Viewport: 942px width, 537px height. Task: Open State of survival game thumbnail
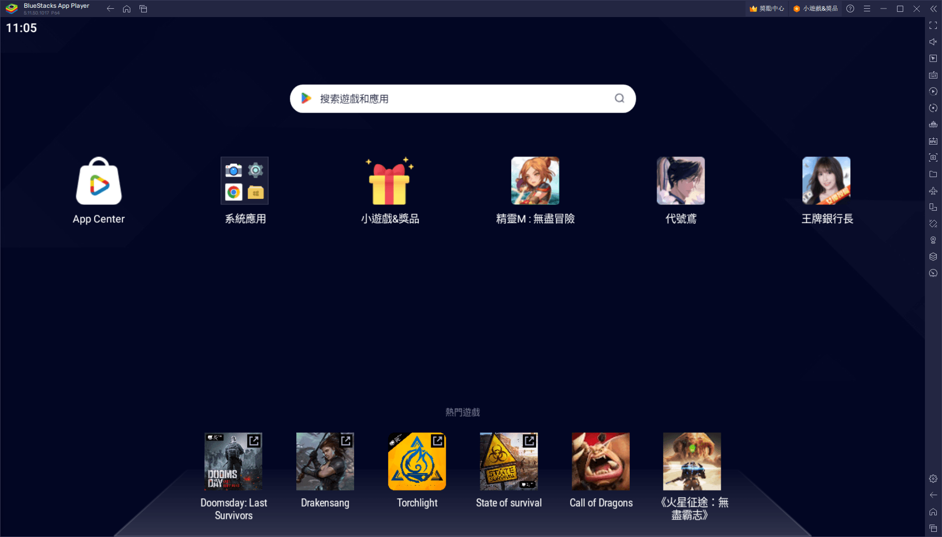[x=509, y=462]
